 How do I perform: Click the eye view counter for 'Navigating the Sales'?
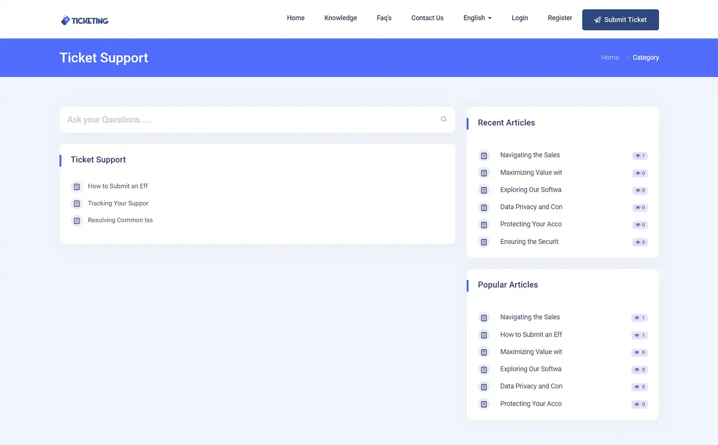point(639,155)
